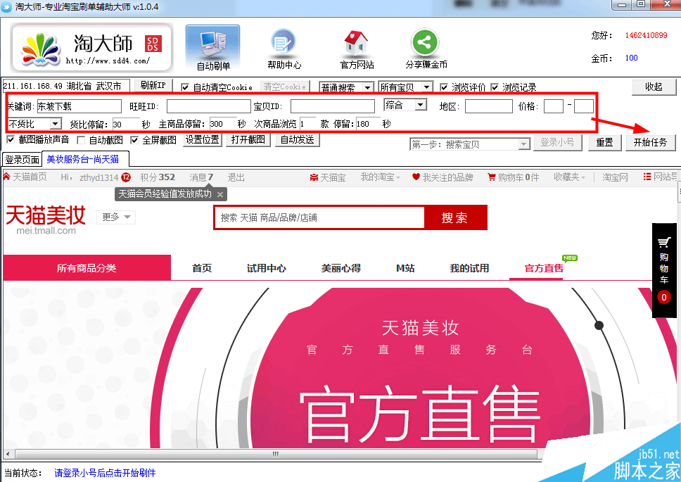
Task: Click the red cart count badge 0
Action: pyautogui.click(x=663, y=298)
